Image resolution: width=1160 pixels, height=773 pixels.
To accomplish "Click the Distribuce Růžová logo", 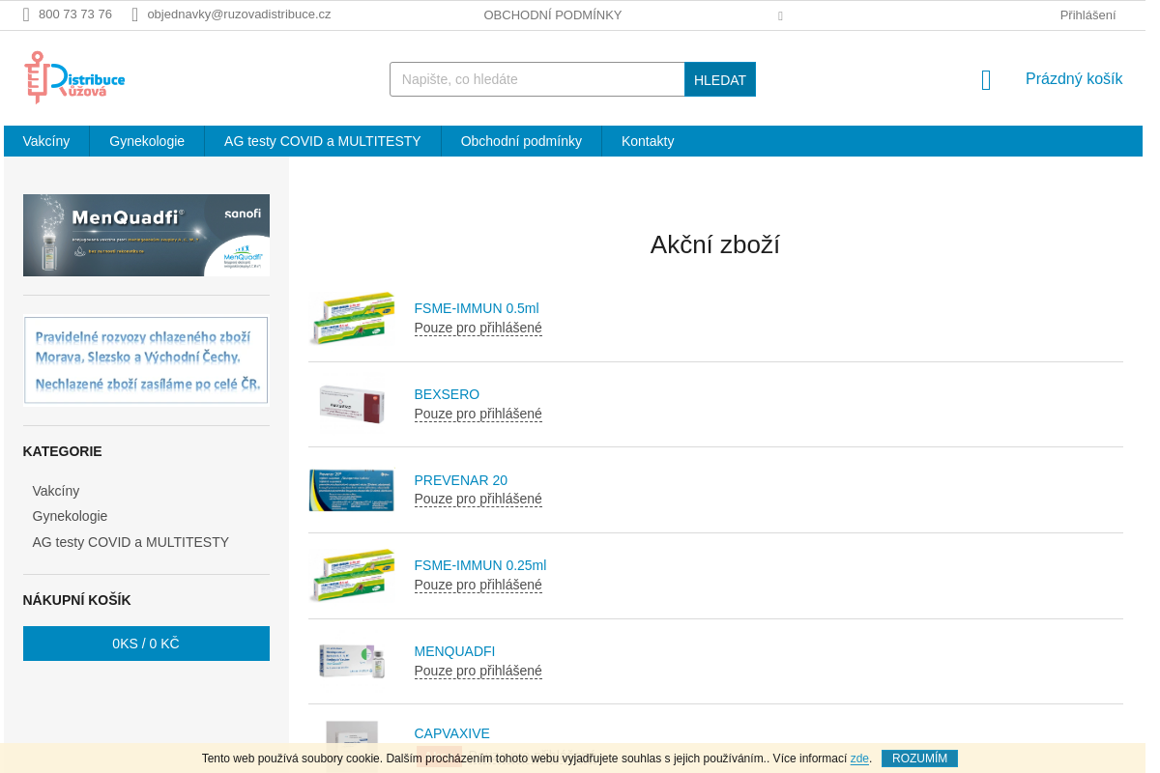I will click(x=74, y=77).
